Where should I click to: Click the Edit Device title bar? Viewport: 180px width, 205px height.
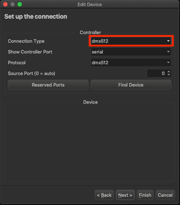tap(90, 4)
